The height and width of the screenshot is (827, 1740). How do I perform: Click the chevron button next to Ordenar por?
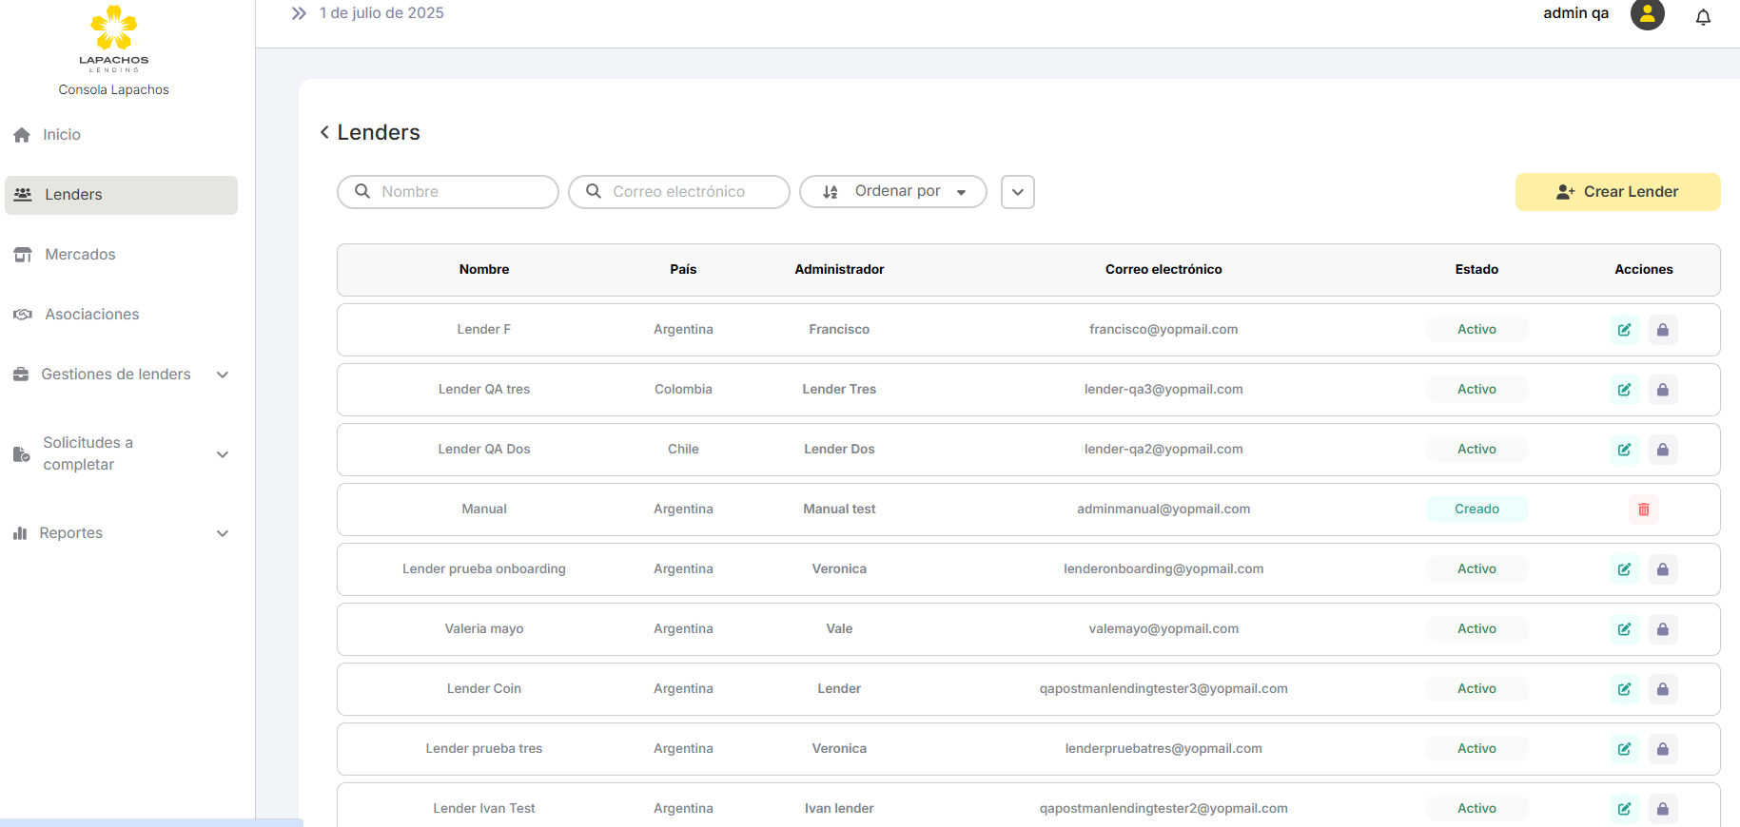point(1017,192)
